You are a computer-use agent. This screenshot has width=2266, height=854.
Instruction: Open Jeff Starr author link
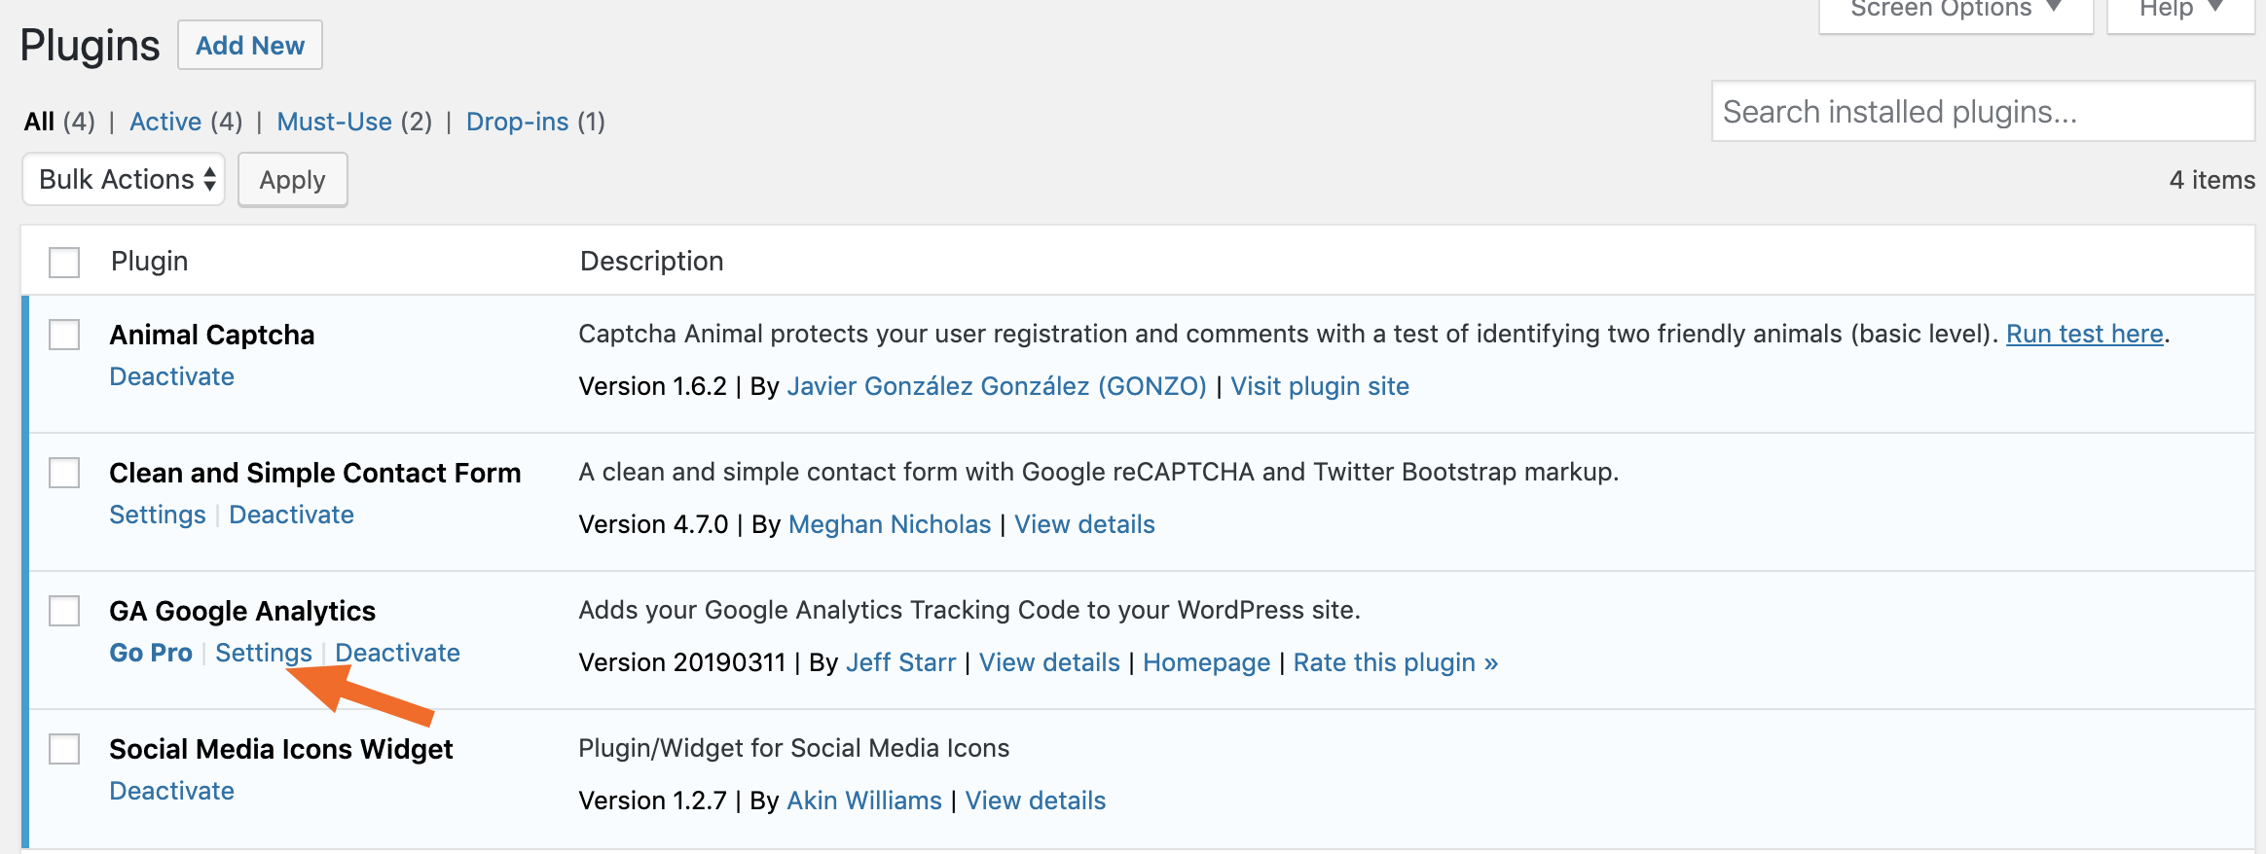tap(901, 662)
